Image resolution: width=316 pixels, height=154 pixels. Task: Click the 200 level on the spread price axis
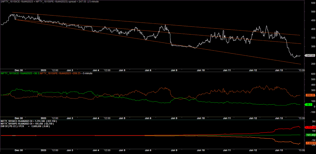(x=313, y=64)
